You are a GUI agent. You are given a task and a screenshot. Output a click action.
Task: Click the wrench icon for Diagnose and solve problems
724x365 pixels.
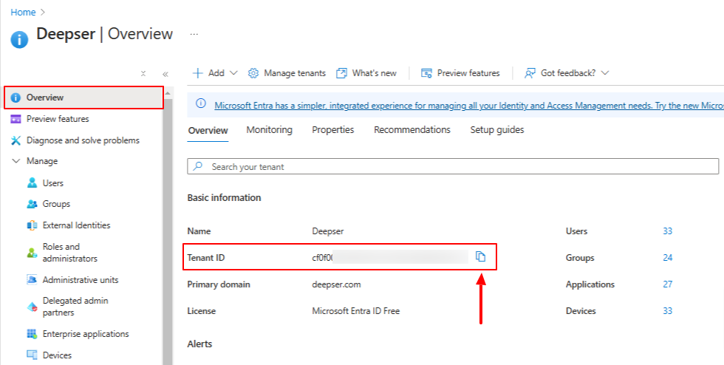coord(16,140)
